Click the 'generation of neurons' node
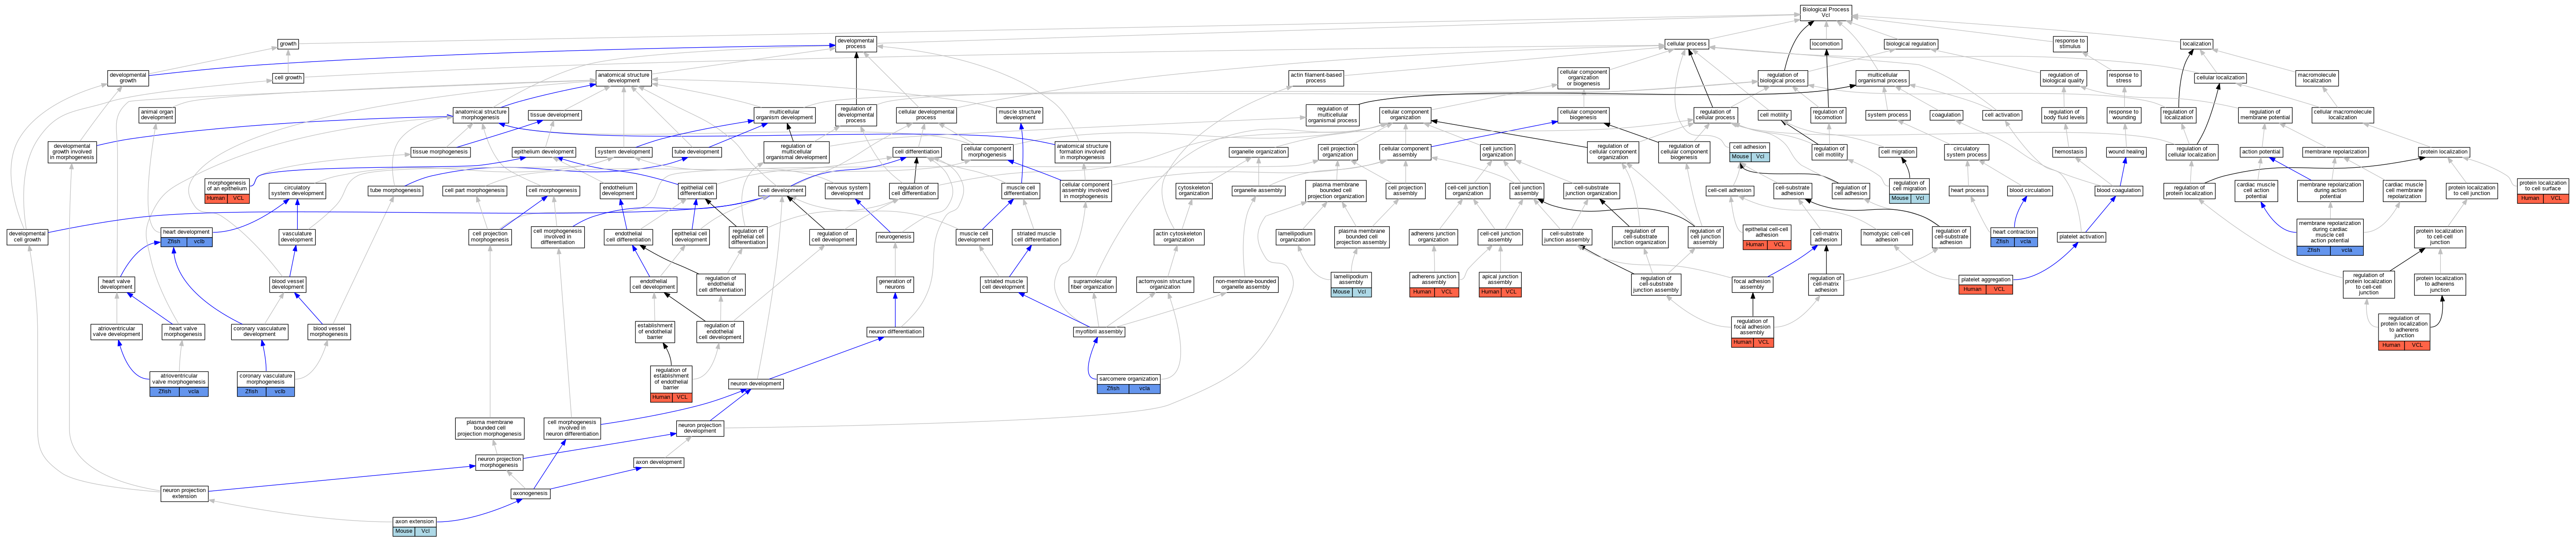The height and width of the screenshot is (541, 2576). [x=894, y=284]
